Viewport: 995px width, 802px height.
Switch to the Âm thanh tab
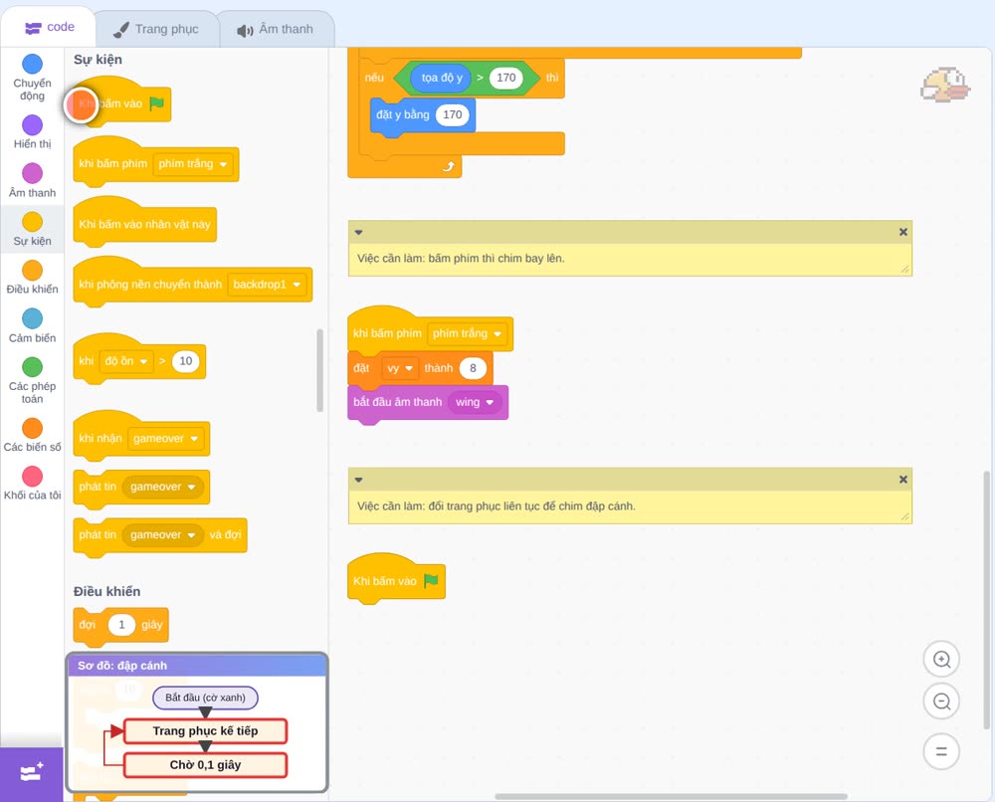click(x=276, y=29)
